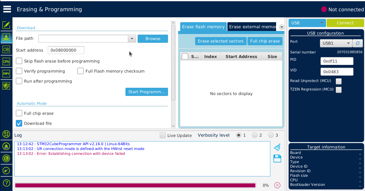Click the green Connect button
The width and height of the screenshot is (365, 191).
(x=345, y=23)
